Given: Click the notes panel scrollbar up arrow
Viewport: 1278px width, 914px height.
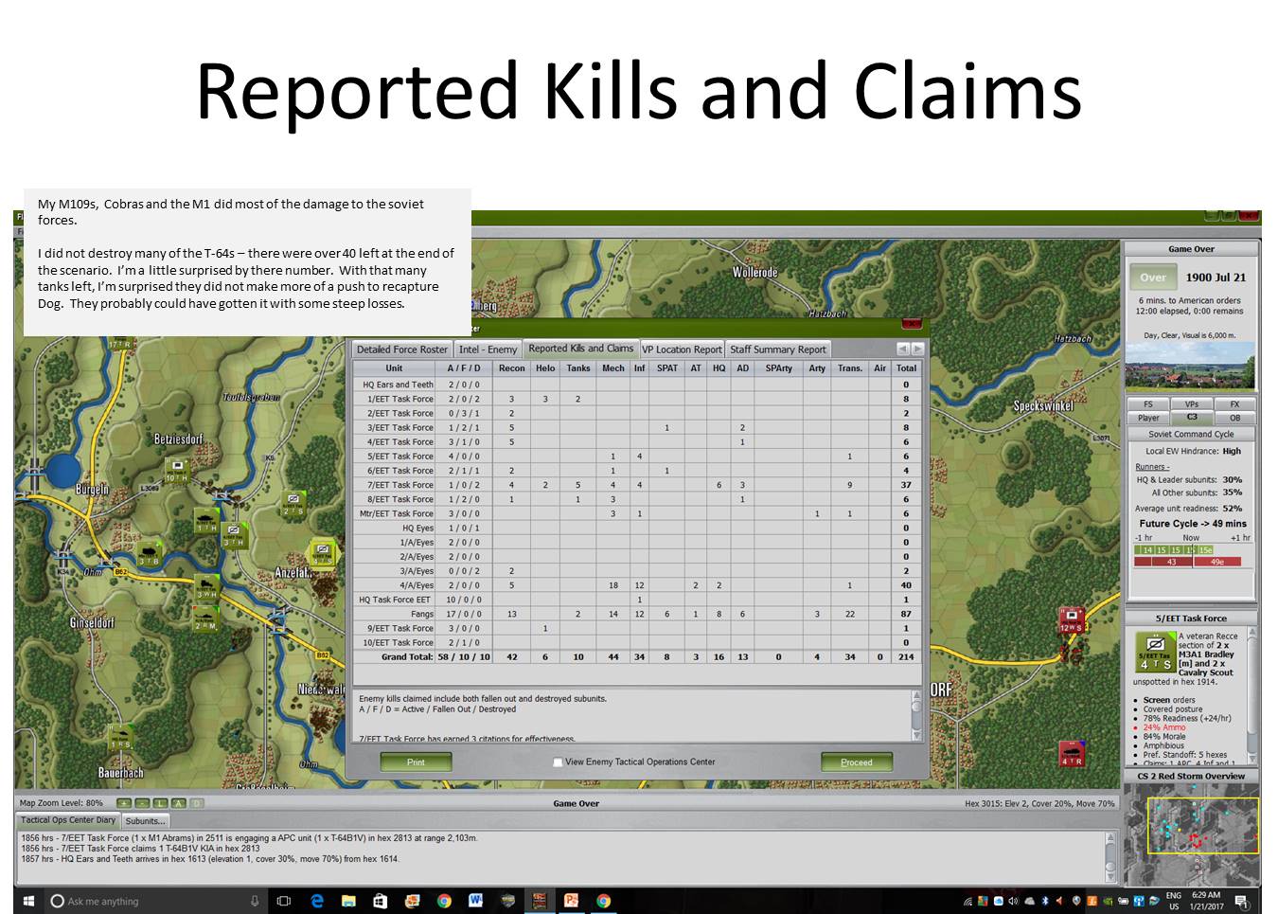Looking at the screenshot, I should click(915, 696).
